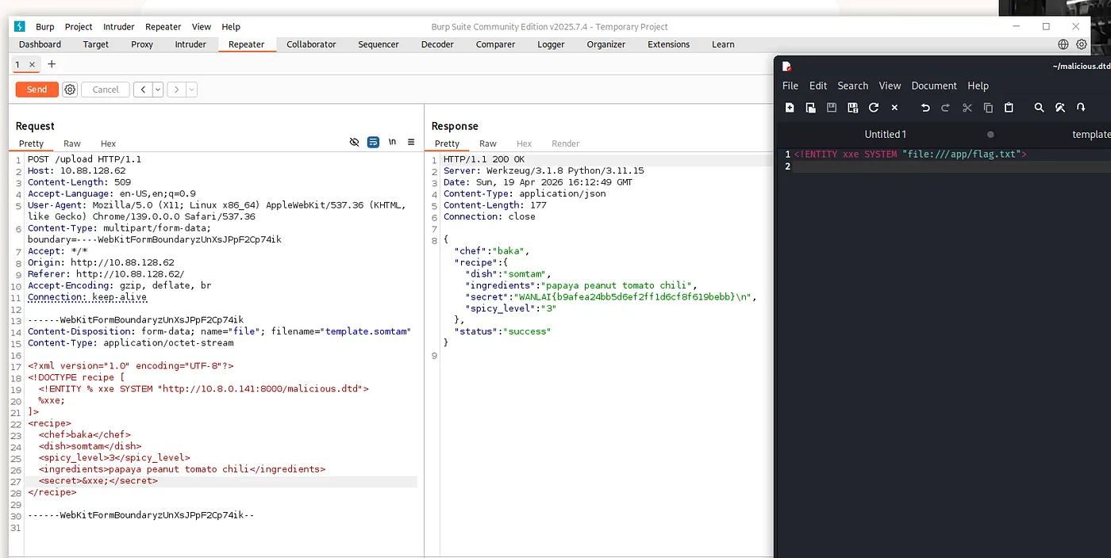1111x558 pixels.
Task: Close Repeater tab 1 with the x
Action: (x=32, y=65)
